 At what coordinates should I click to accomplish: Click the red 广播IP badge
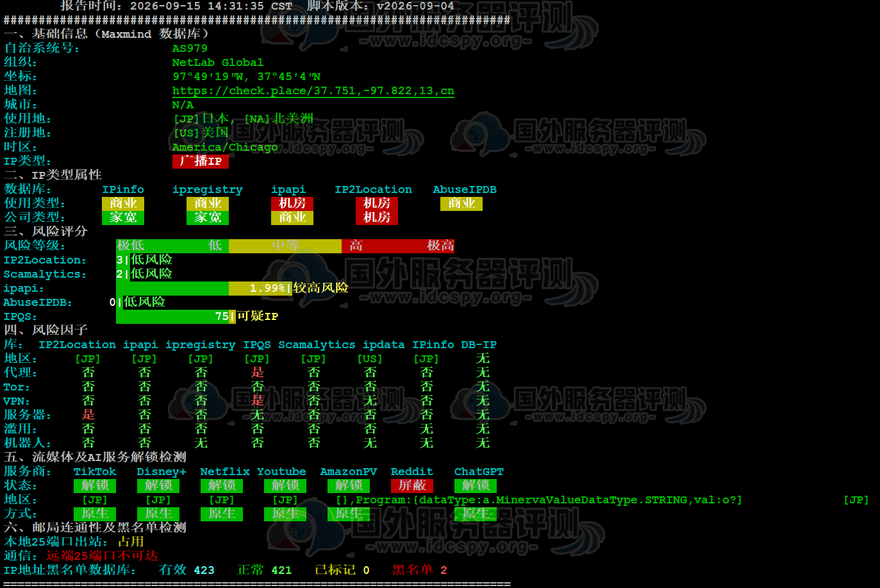201,161
